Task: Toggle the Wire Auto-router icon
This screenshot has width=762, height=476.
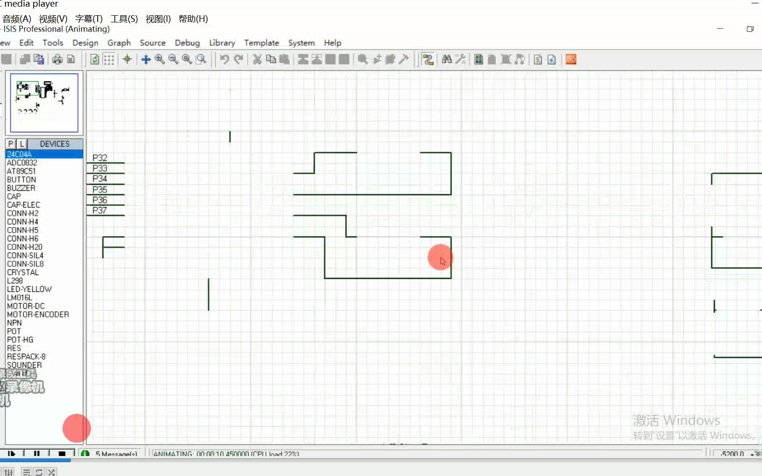Action: coord(428,59)
